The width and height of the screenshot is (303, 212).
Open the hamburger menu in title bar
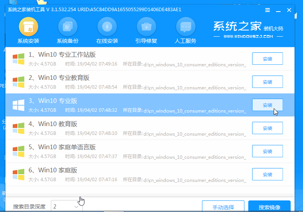click(x=268, y=10)
